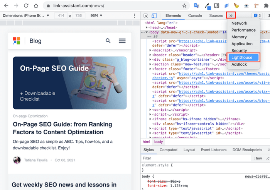Image resolution: width=270 pixels, height=190 pixels.
Task: Open the Dimensions iPhone 6 device dropdown
Action: [x=26, y=15]
